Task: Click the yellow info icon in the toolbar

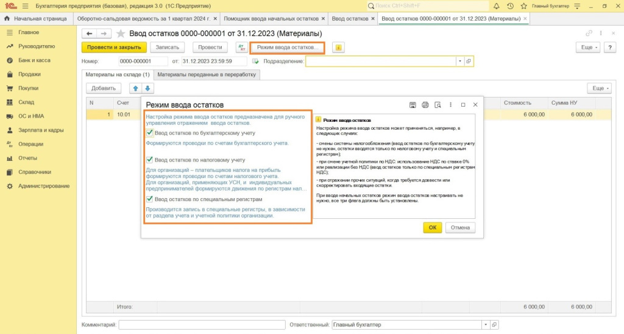Action: click(x=339, y=47)
